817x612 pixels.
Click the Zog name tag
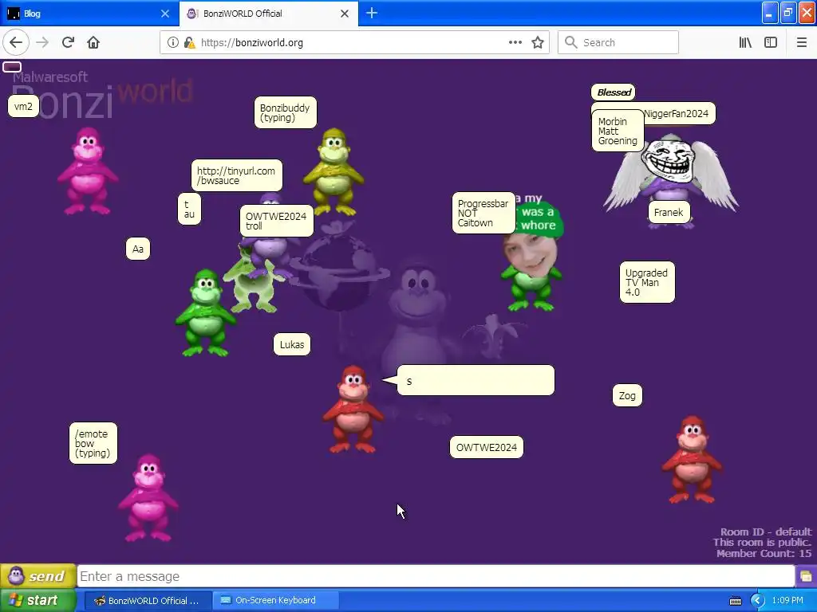(x=627, y=395)
